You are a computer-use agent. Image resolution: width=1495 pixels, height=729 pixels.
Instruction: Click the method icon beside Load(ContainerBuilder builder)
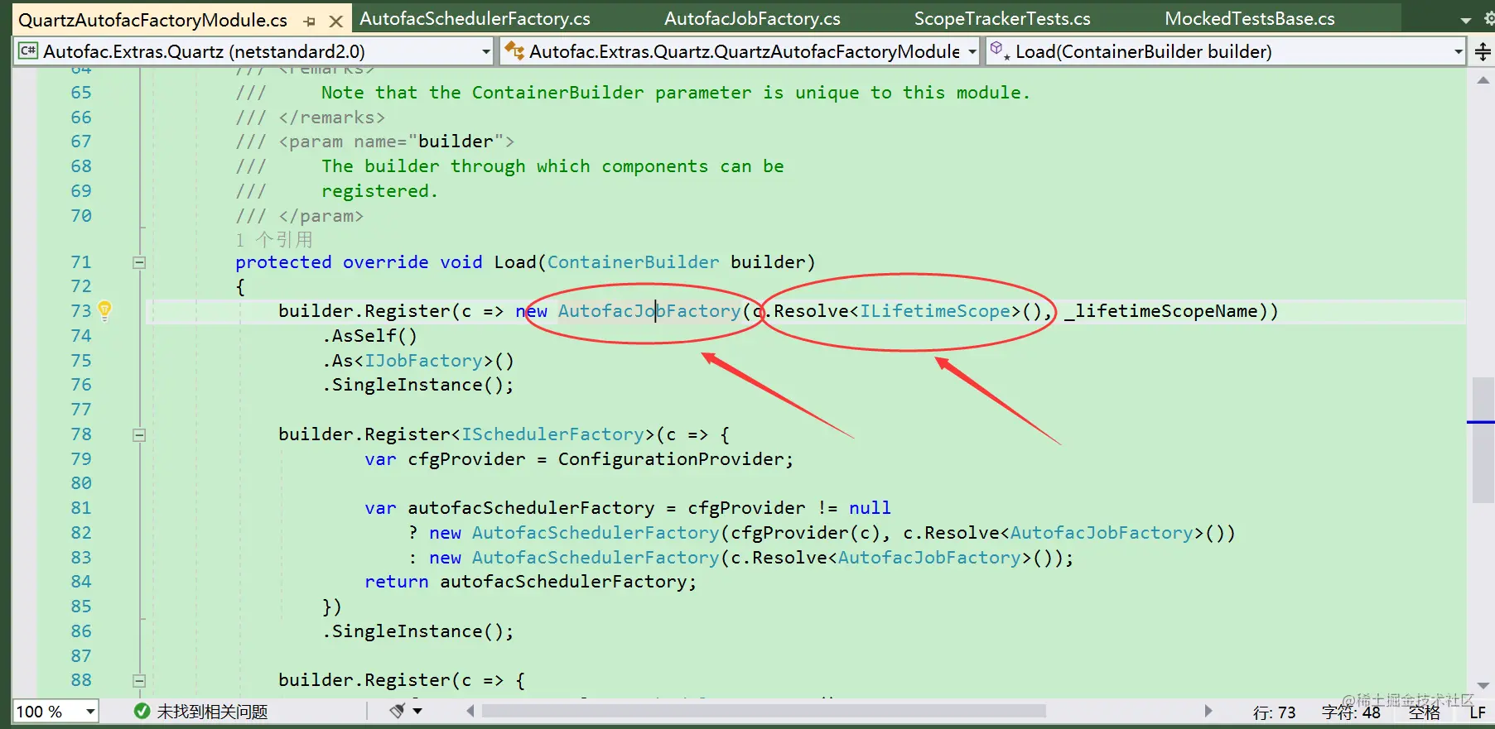[x=999, y=51]
